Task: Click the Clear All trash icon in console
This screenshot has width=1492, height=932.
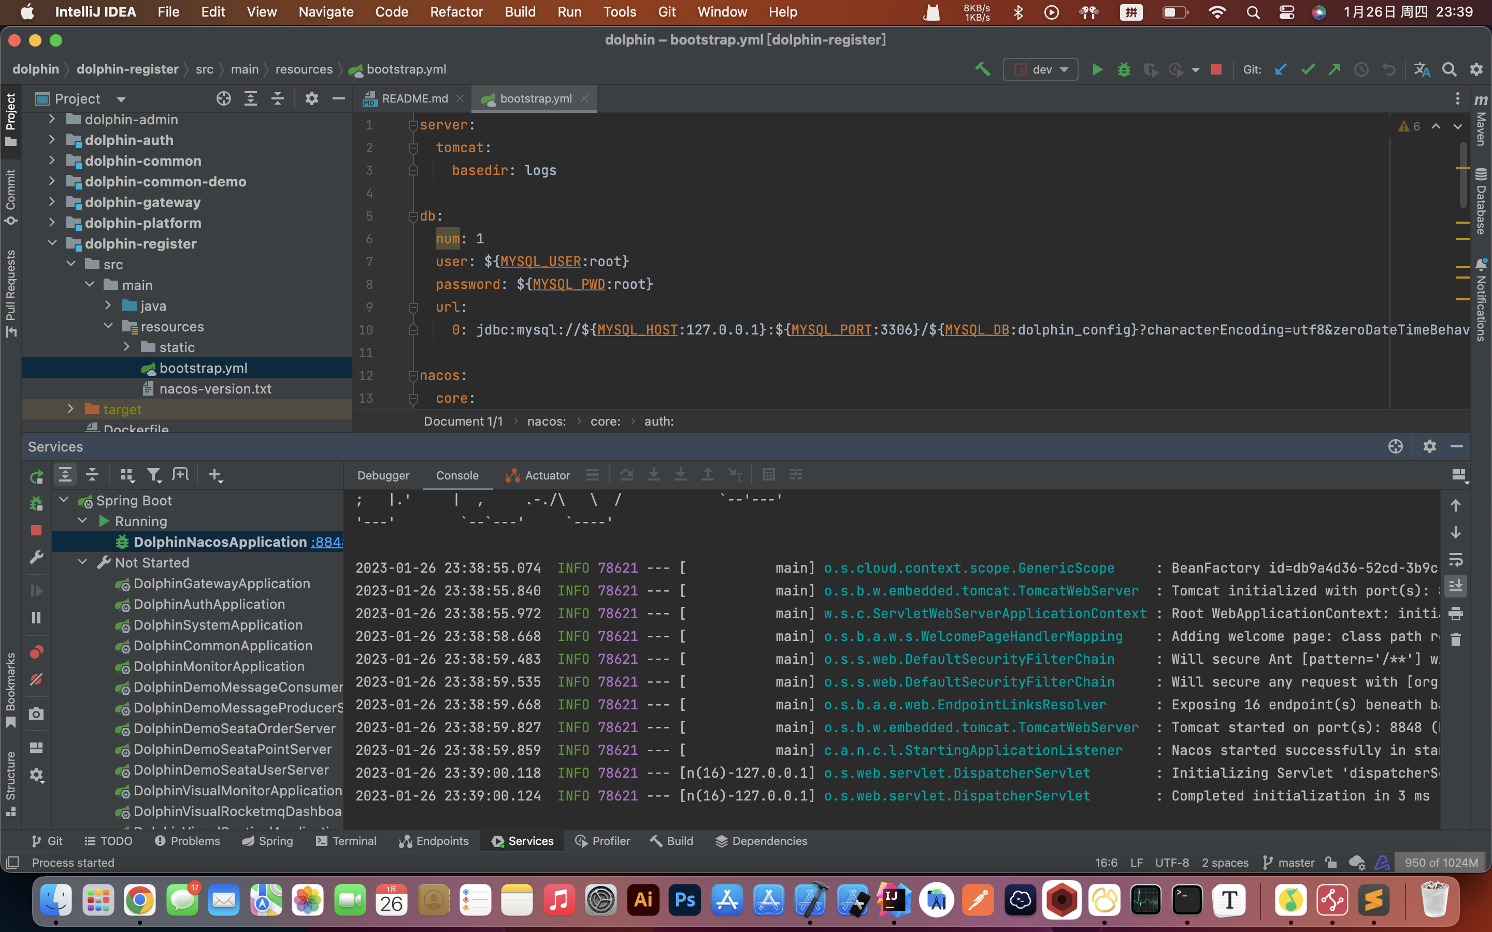Action: pos(1456,640)
